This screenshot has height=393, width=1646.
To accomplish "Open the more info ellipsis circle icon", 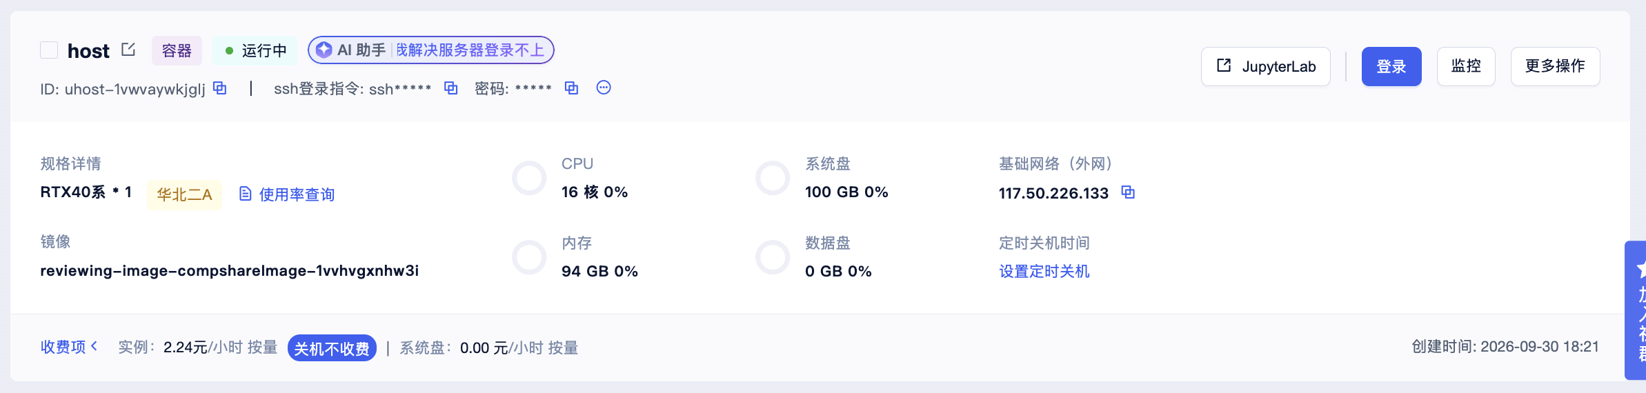I will (x=604, y=88).
